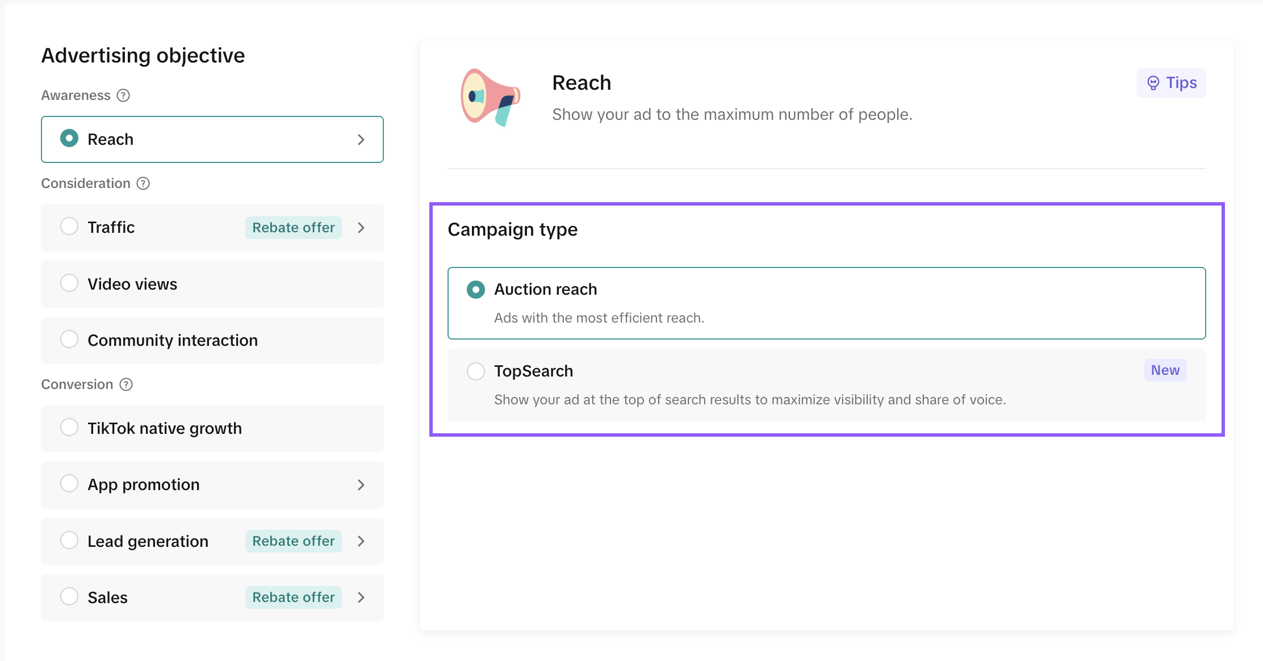This screenshot has width=1263, height=661.
Task: Select the Auction reach radio button
Action: click(476, 290)
